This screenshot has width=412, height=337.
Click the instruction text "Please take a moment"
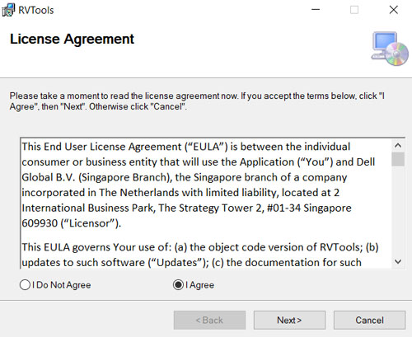click(197, 101)
